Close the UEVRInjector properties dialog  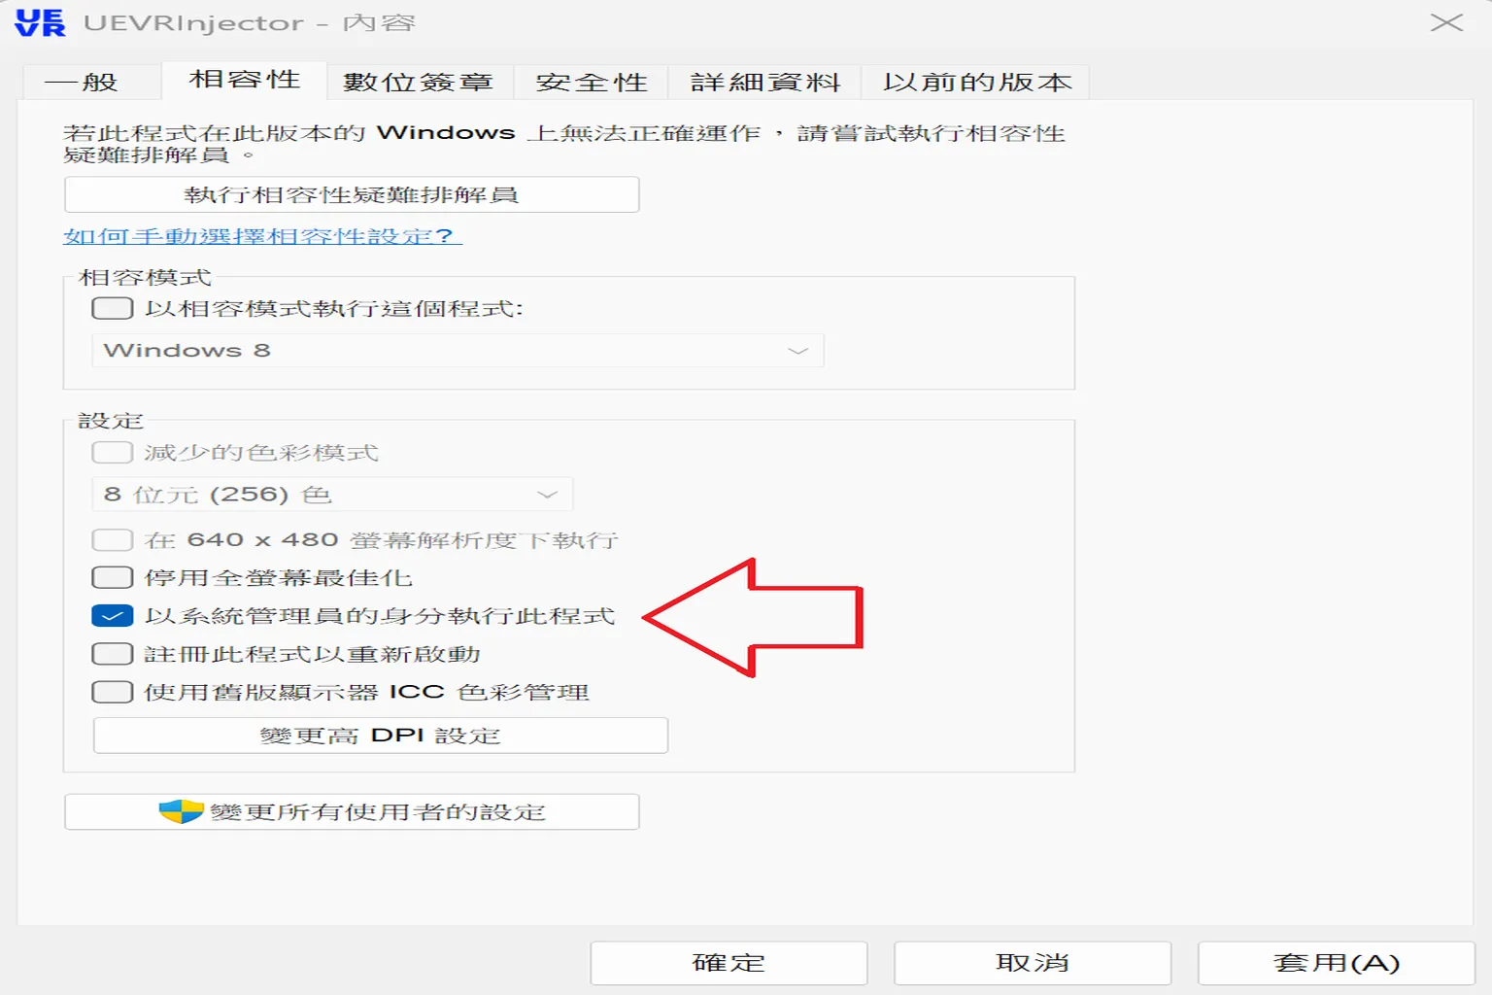point(1446,22)
